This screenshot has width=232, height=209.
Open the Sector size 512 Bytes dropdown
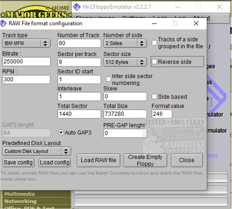pyautogui.click(x=125, y=62)
